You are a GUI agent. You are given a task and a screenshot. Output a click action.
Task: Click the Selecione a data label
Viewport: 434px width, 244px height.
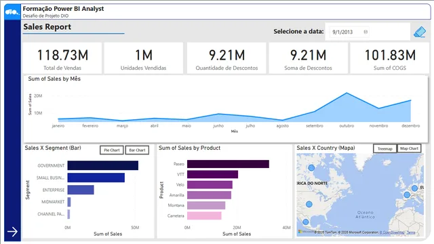[298, 32]
